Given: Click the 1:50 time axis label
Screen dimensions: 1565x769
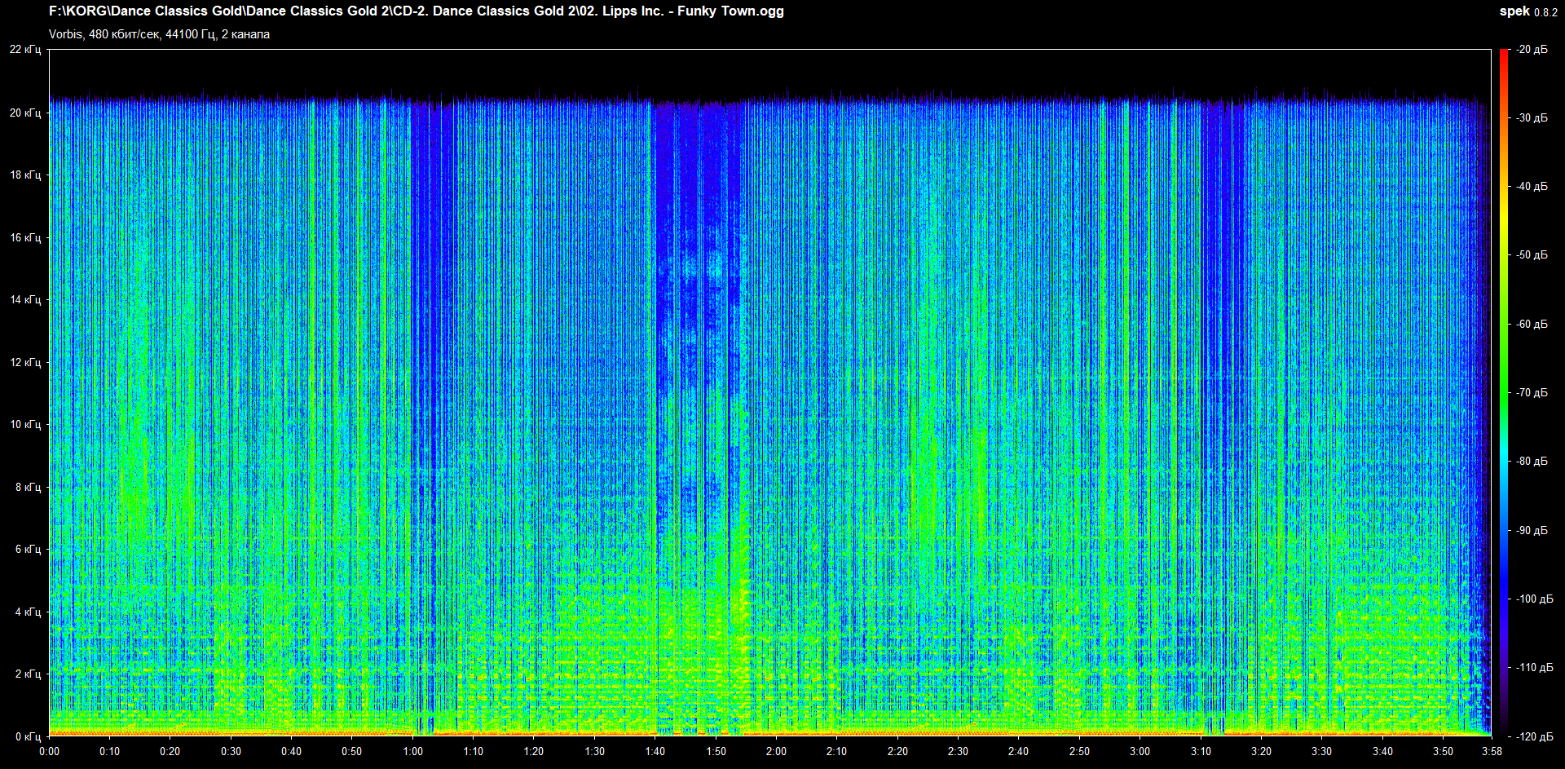Looking at the screenshot, I should tap(716, 751).
